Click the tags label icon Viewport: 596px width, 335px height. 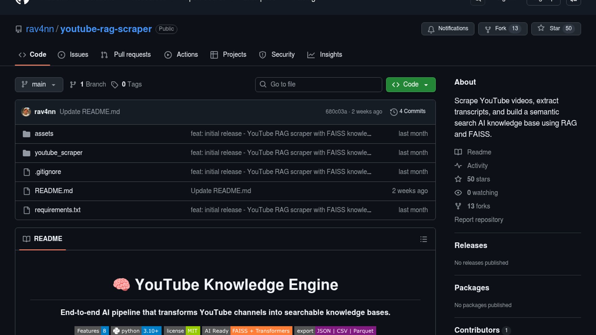115,85
